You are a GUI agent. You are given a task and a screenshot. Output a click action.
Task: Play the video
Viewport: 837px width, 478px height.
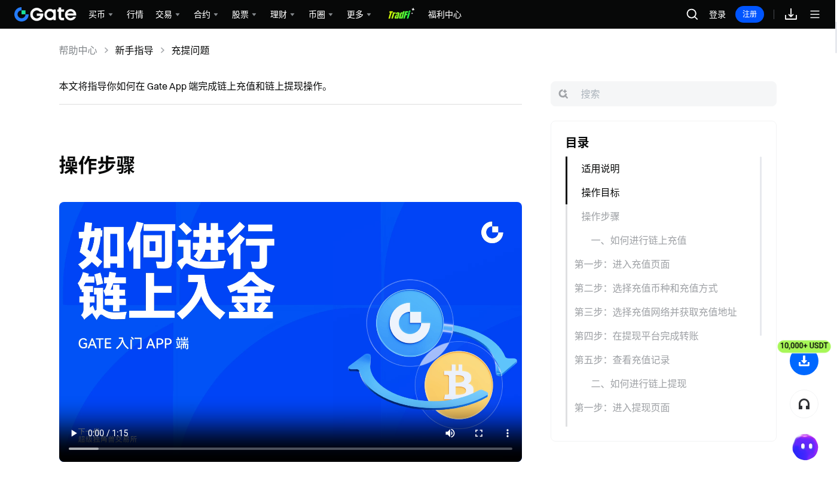tap(74, 433)
